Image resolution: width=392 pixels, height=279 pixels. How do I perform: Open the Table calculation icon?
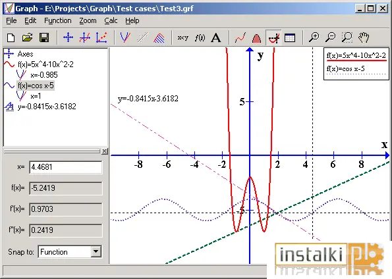click(x=290, y=38)
